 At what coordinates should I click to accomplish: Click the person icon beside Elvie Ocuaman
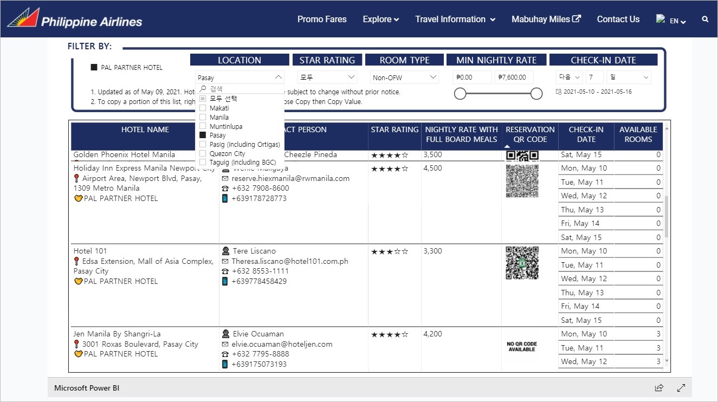(x=226, y=334)
